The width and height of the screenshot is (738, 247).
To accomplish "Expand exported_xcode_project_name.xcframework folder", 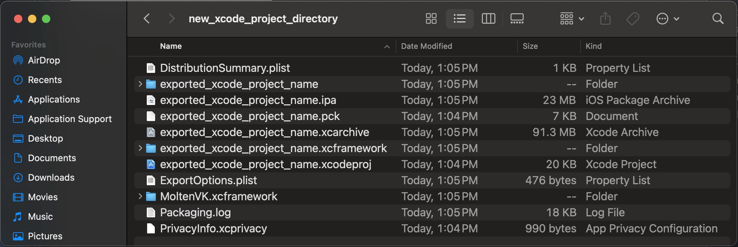I will click(140, 148).
